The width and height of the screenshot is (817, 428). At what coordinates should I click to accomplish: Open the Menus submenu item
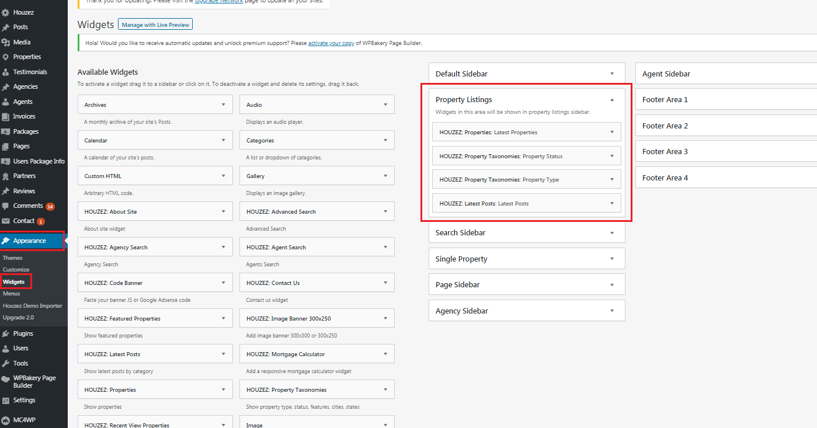click(x=12, y=294)
